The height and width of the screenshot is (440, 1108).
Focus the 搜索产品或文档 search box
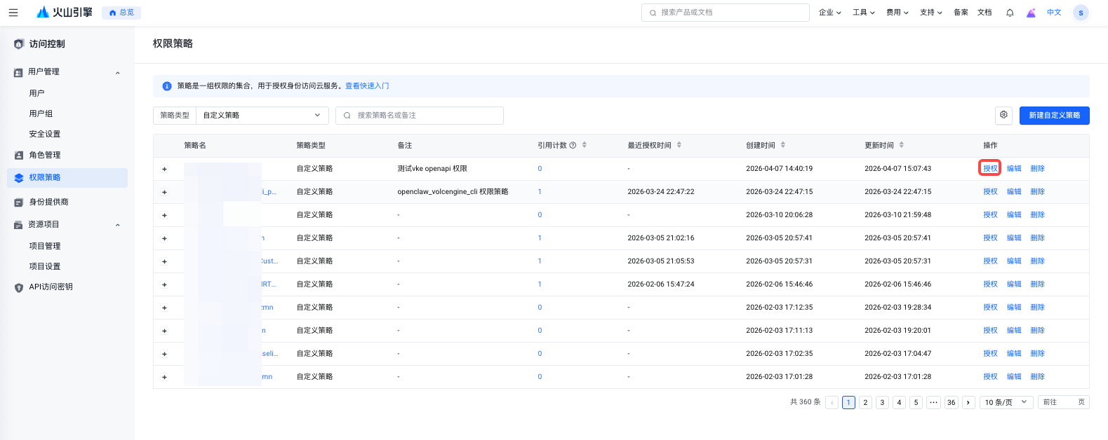point(726,13)
